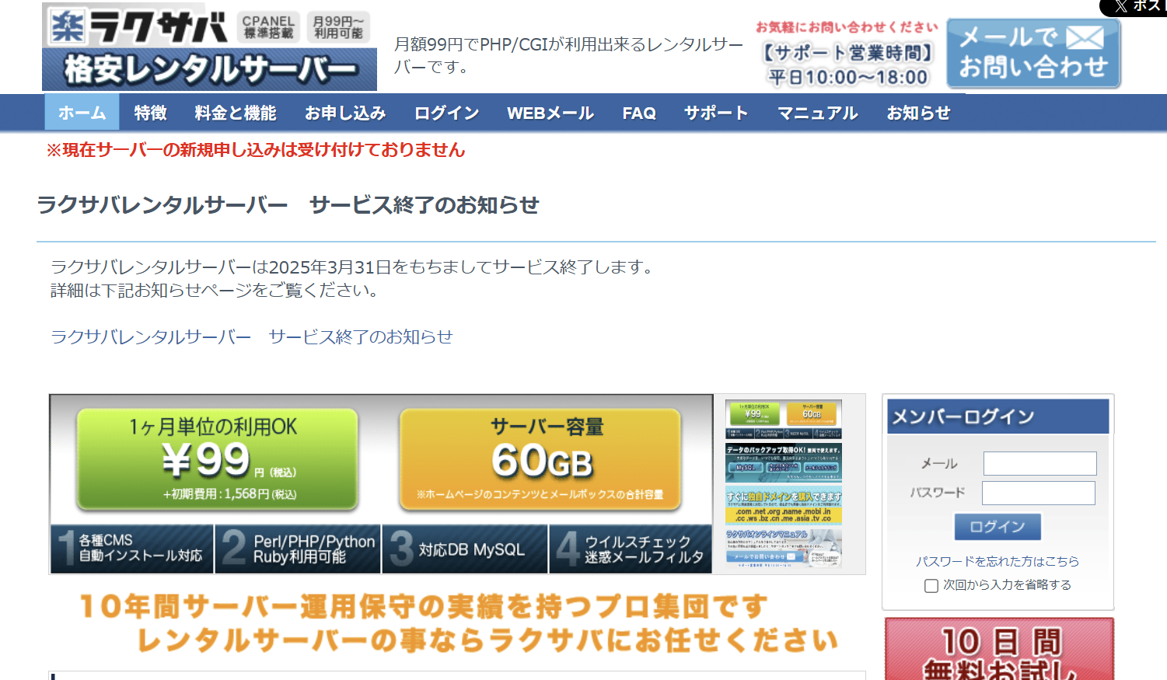Select the ¥99 slider thumbnail

click(x=783, y=420)
